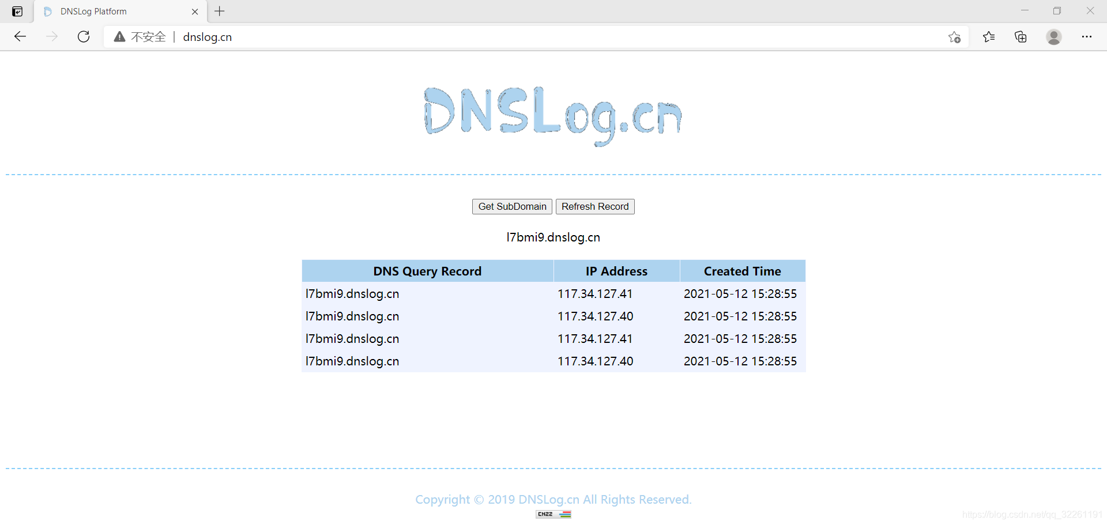Click the browser back arrow

pos(20,37)
